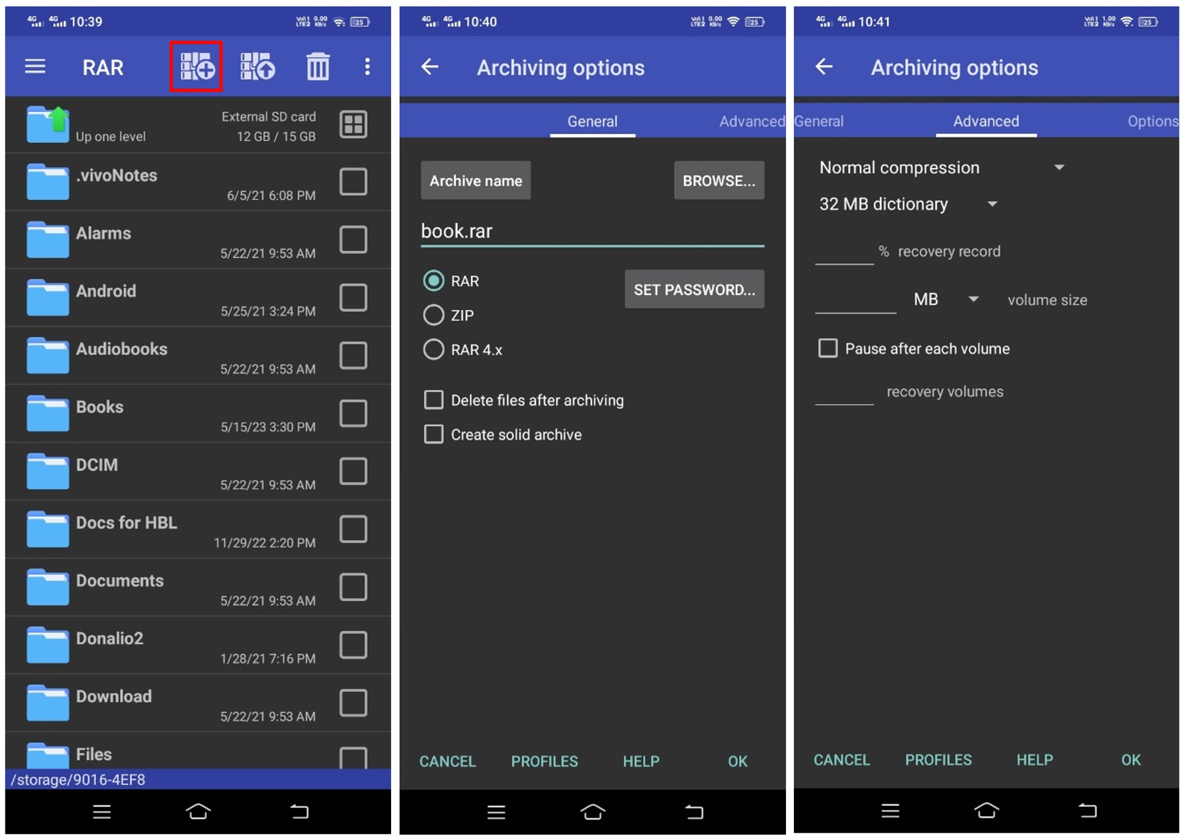1185x837 pixels.
Task: Tap the Archive name button
Action: pos(476,181)
